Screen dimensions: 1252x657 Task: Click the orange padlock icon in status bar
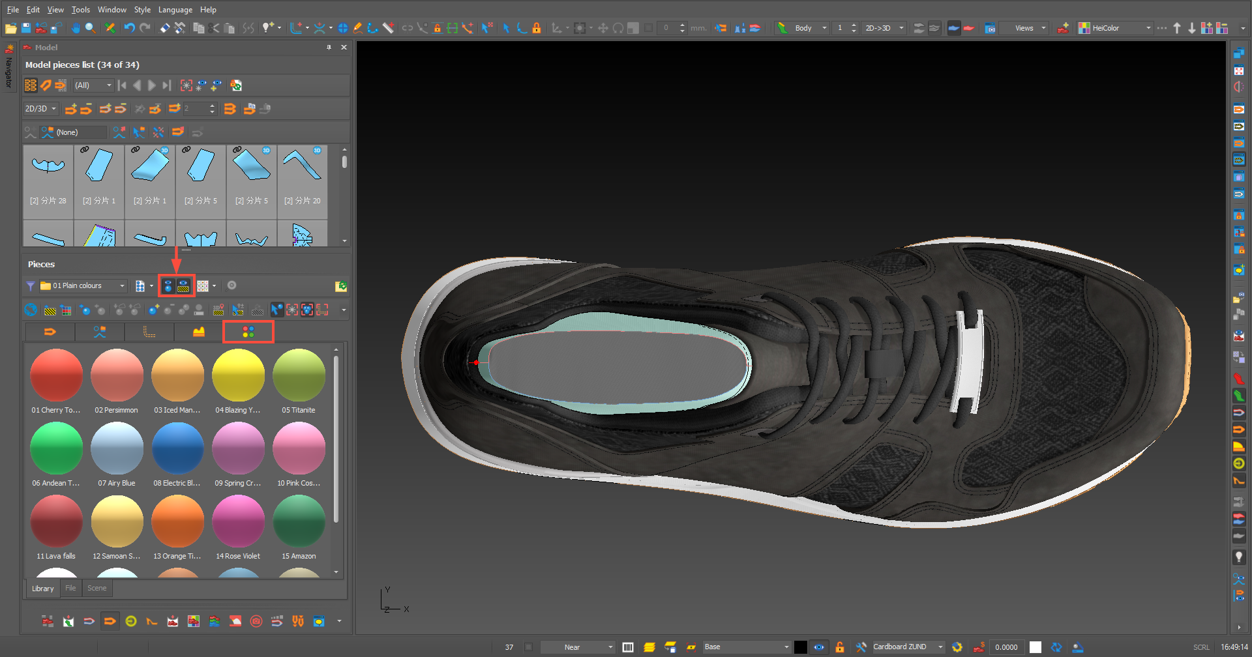[840, 647]
